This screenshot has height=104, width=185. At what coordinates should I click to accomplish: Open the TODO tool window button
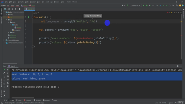pyautogui.click(x=18, y=100)
